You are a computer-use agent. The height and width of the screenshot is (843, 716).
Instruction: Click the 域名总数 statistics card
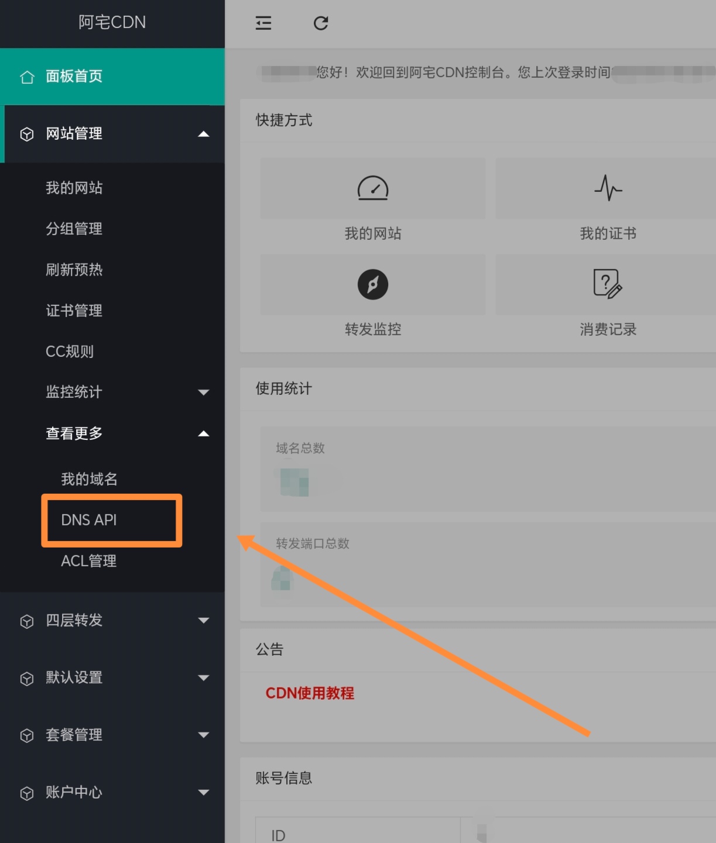[488, 469]
